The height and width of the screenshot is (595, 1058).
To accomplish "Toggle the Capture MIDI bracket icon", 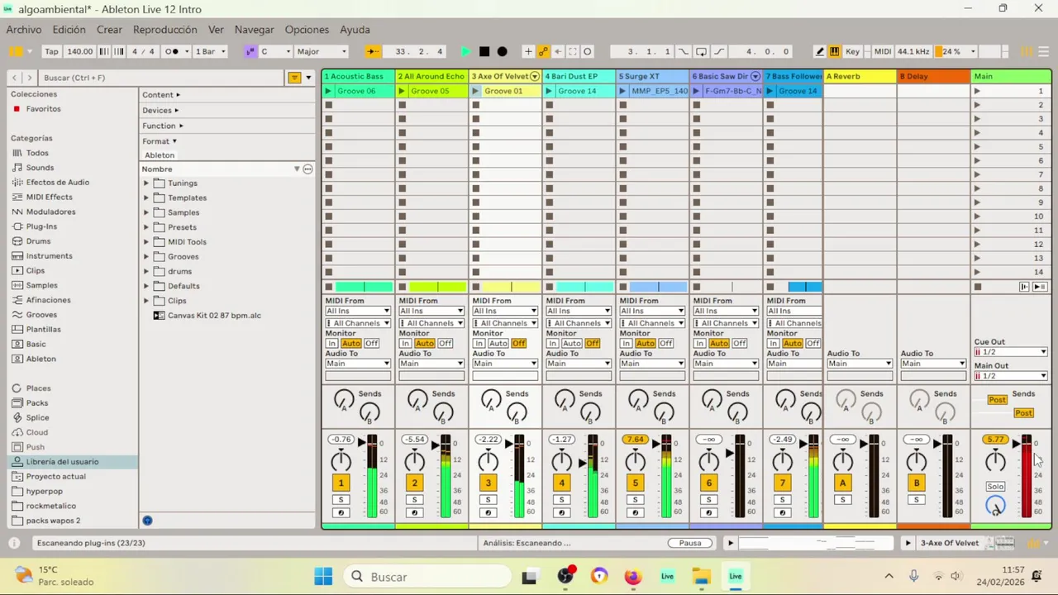I will point(573,51).
